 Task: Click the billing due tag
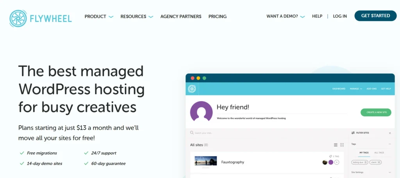pos(360,162)
